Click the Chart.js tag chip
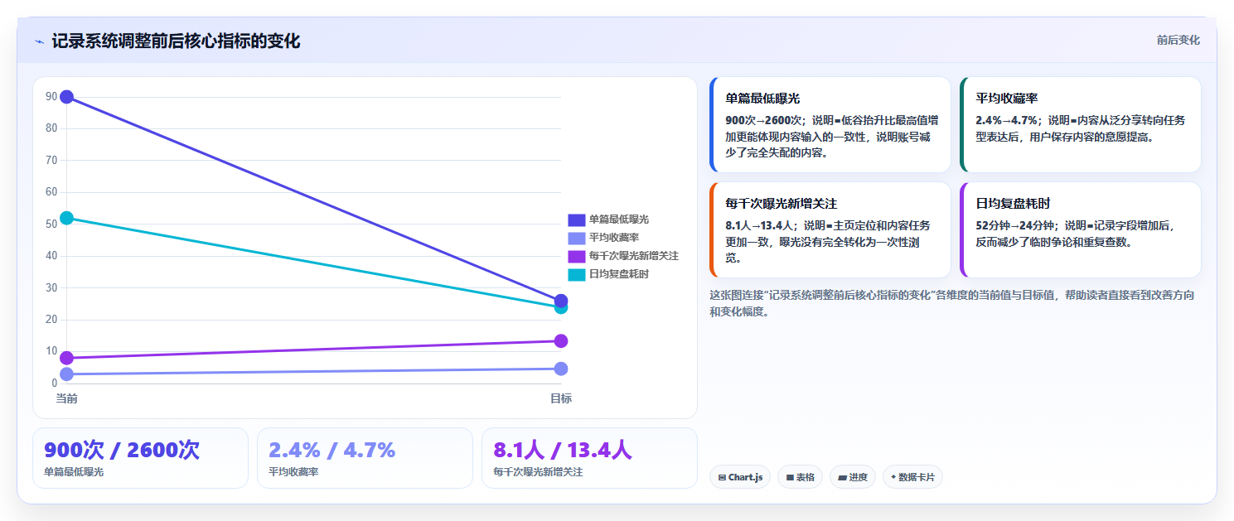Viewport: 1234px width, 521px height. [x=740, y=477]
